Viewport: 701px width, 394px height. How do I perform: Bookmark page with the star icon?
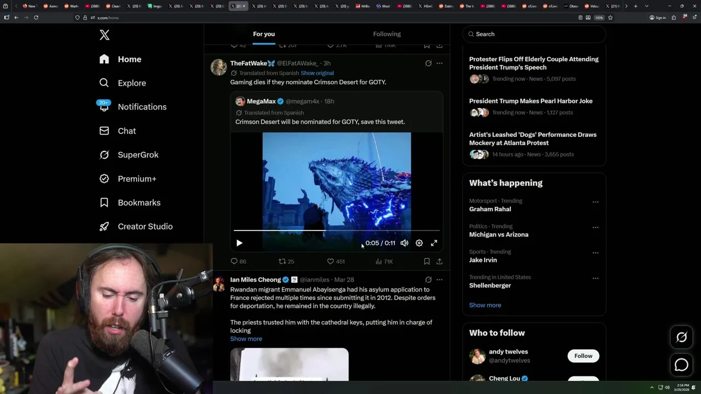[610, 18]
